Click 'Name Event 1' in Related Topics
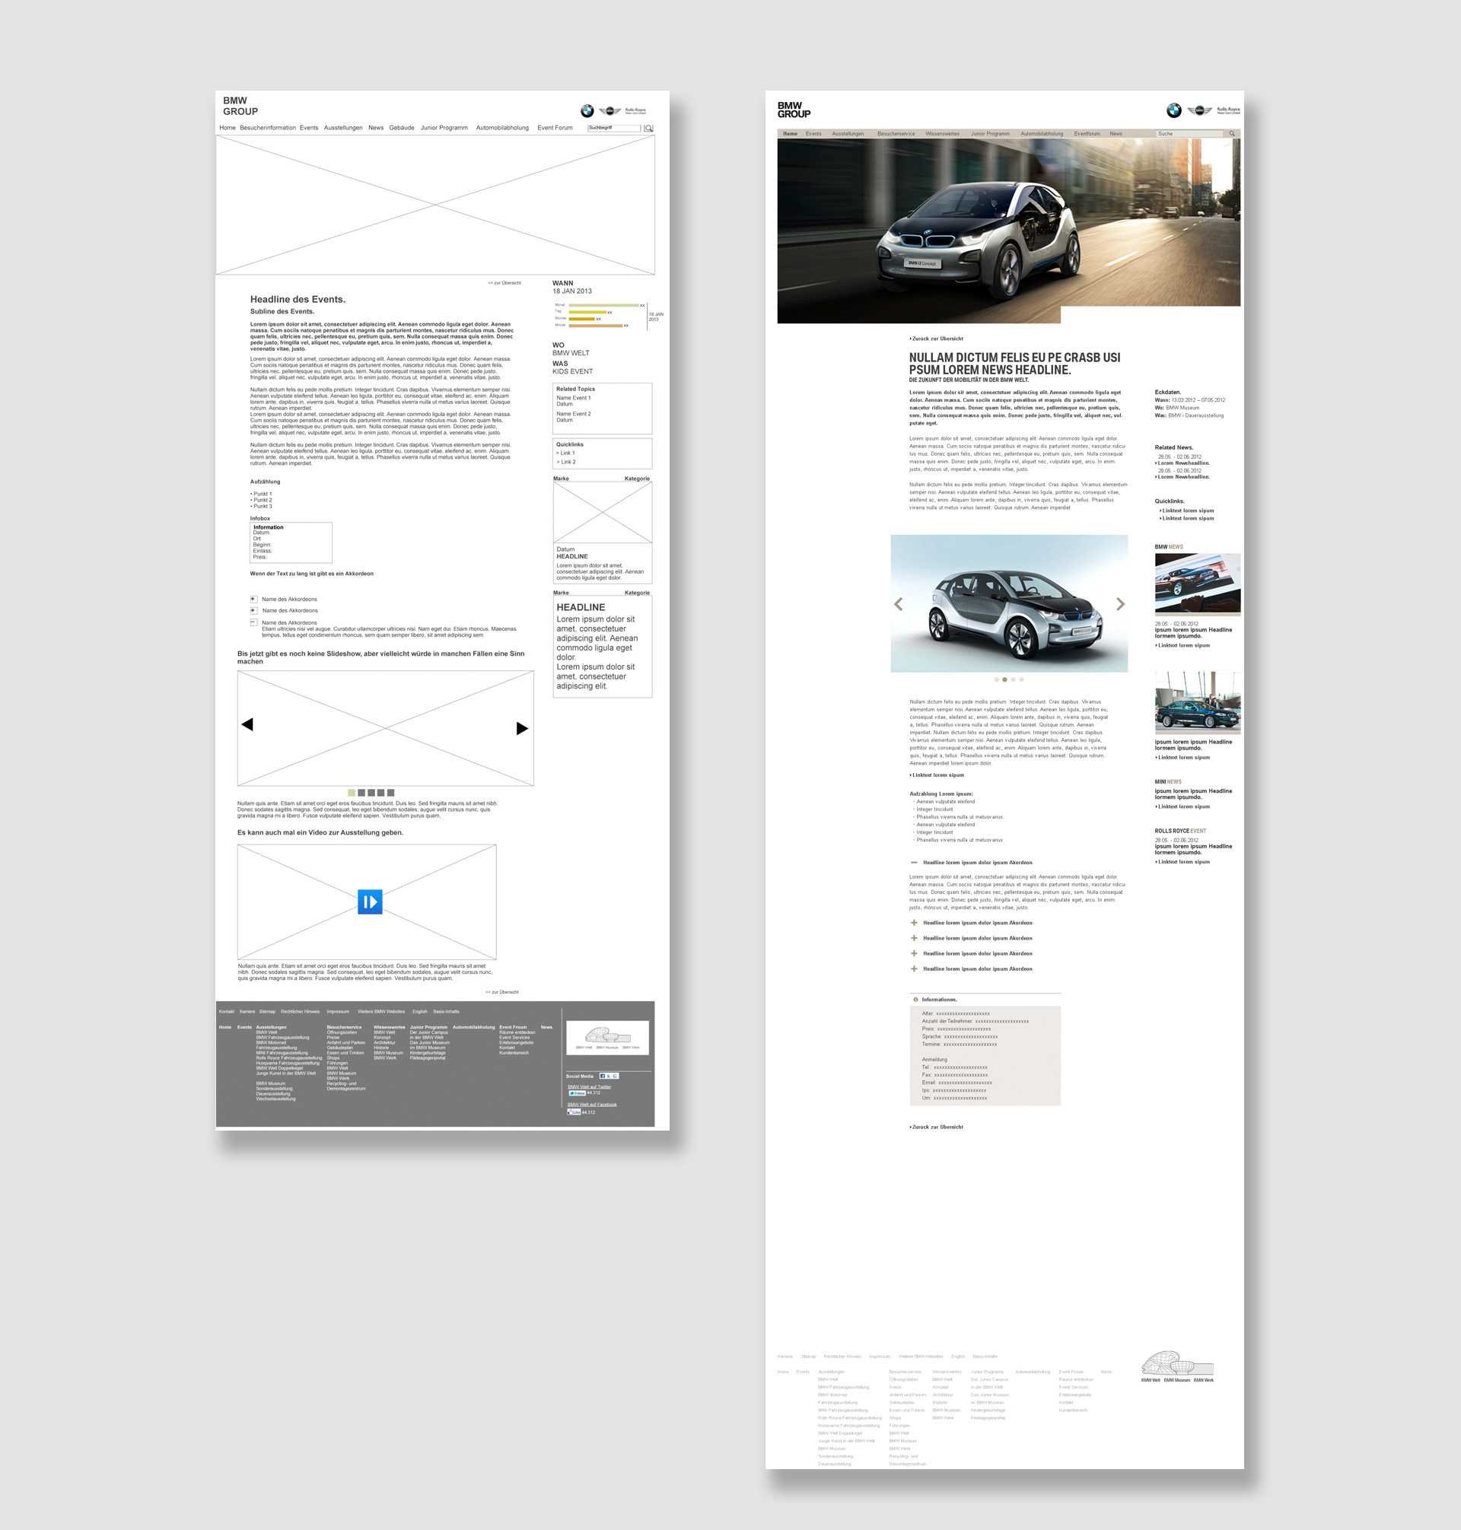Viewport: 1461px width, 1530px height. tap(574, 398)
